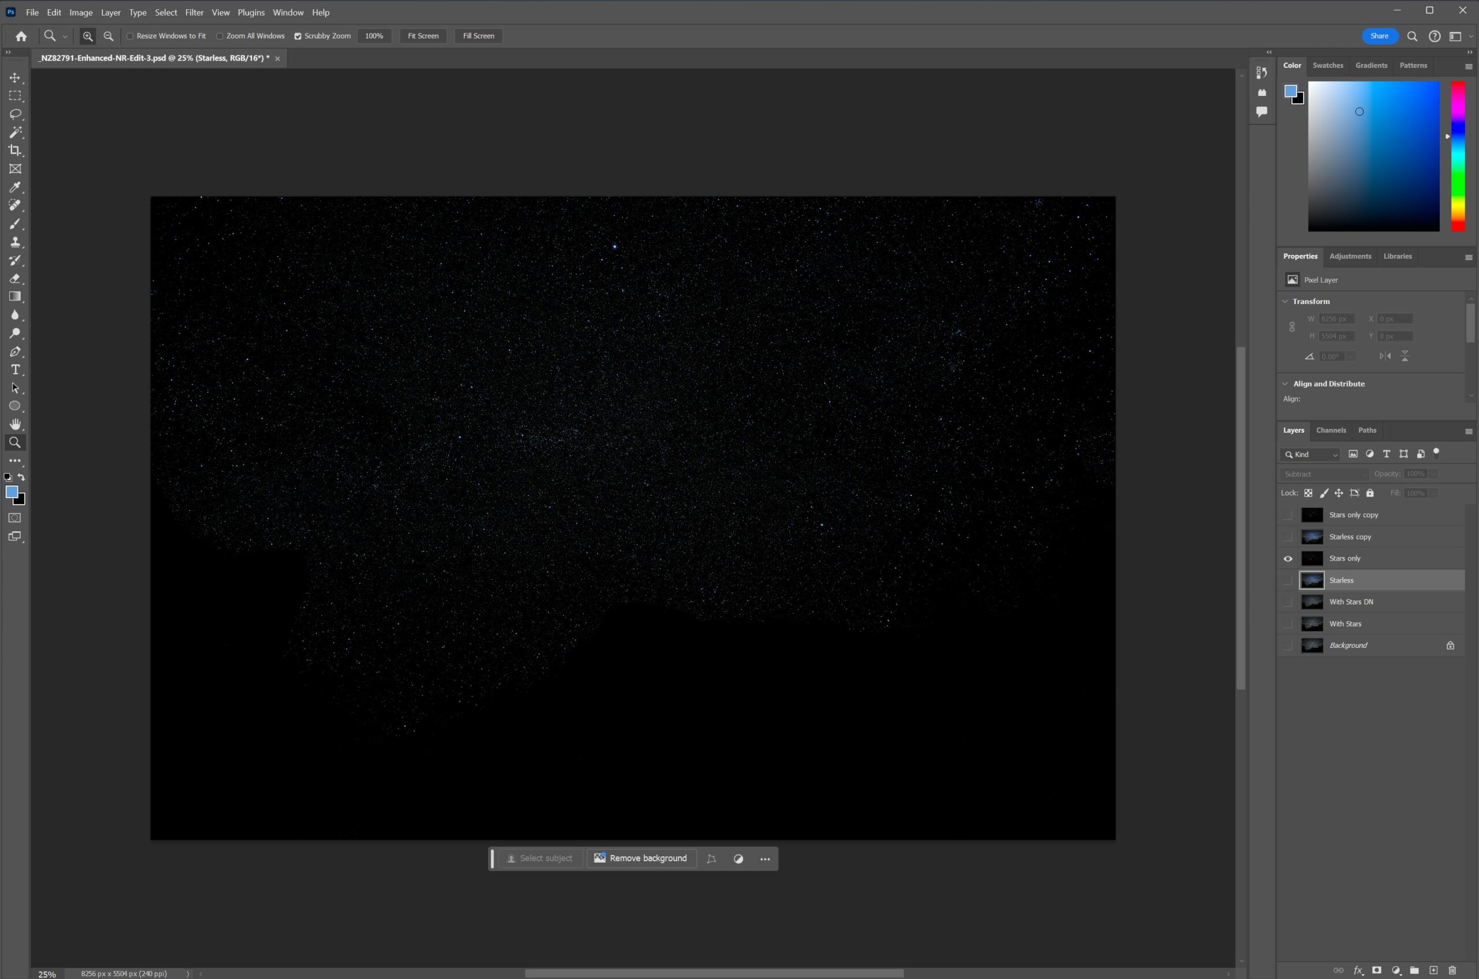The width and height of the screenshot is (1479, 979).
Task: Select the Lasso tool
Action: 15,114
